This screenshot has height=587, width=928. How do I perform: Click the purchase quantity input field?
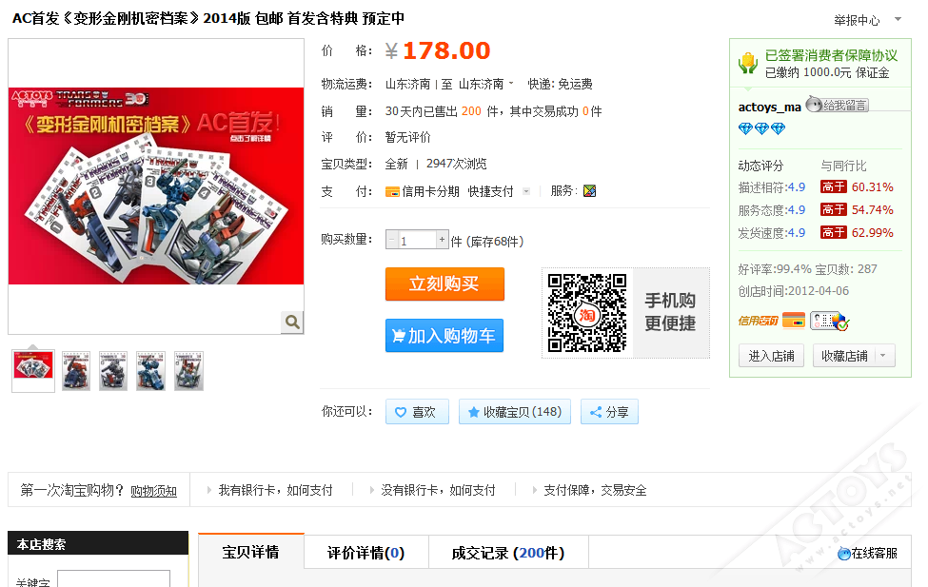pyautogui.click(x=417, y=241)
